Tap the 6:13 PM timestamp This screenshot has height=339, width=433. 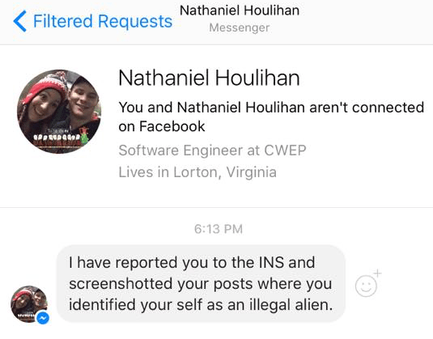219,229
